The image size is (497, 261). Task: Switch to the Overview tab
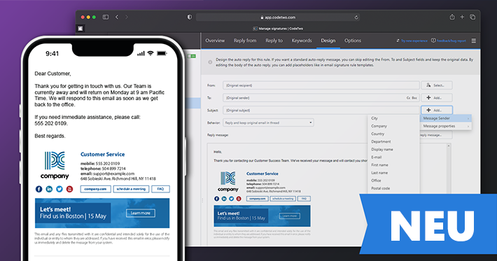click(x=215, y=41)
